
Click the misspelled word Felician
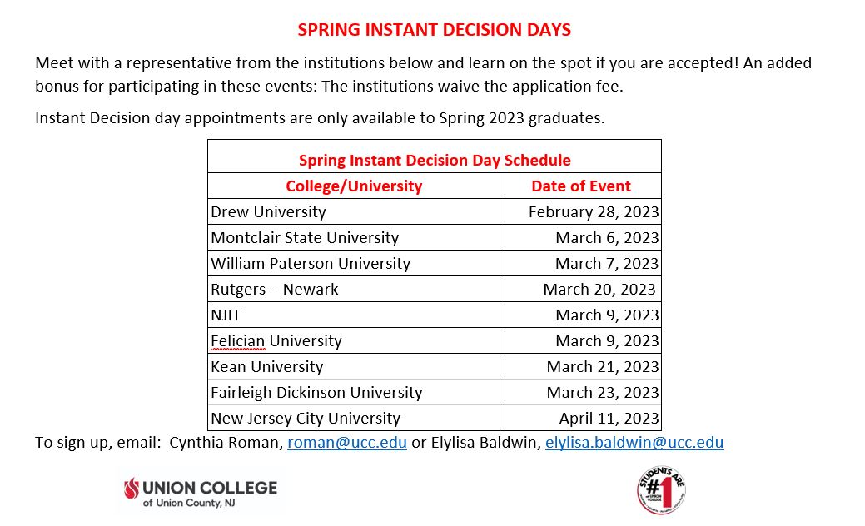click(x=238, y=341)
